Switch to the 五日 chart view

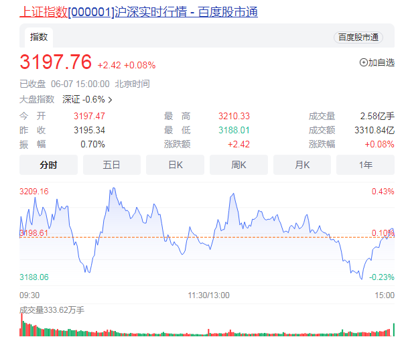click(112, 165)
